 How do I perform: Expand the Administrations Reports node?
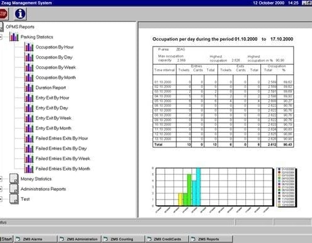click(1, 189)
